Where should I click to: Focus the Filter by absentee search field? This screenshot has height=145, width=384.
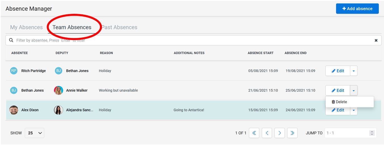point(193,40)
